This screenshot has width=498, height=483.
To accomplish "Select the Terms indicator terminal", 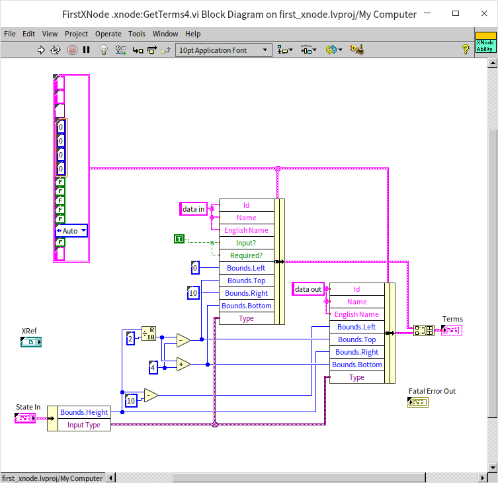I will tap(452, 330).
